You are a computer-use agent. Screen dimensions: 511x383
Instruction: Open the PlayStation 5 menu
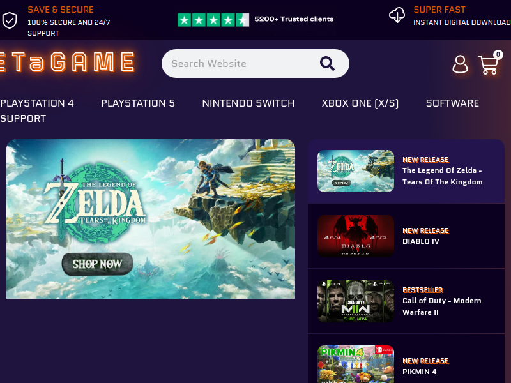pos(138,103)
